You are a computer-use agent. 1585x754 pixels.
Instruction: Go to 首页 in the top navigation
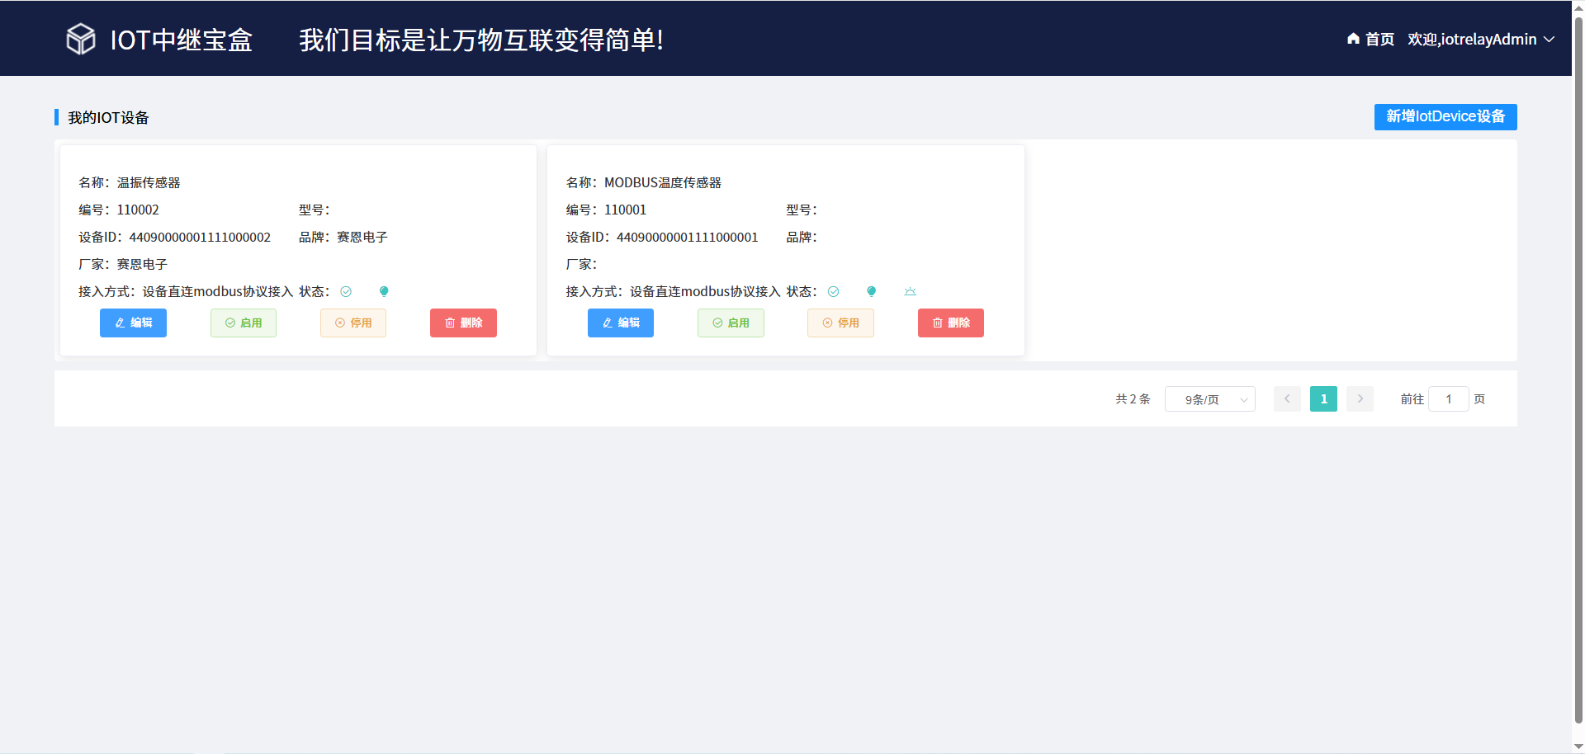coord(1379,39)
